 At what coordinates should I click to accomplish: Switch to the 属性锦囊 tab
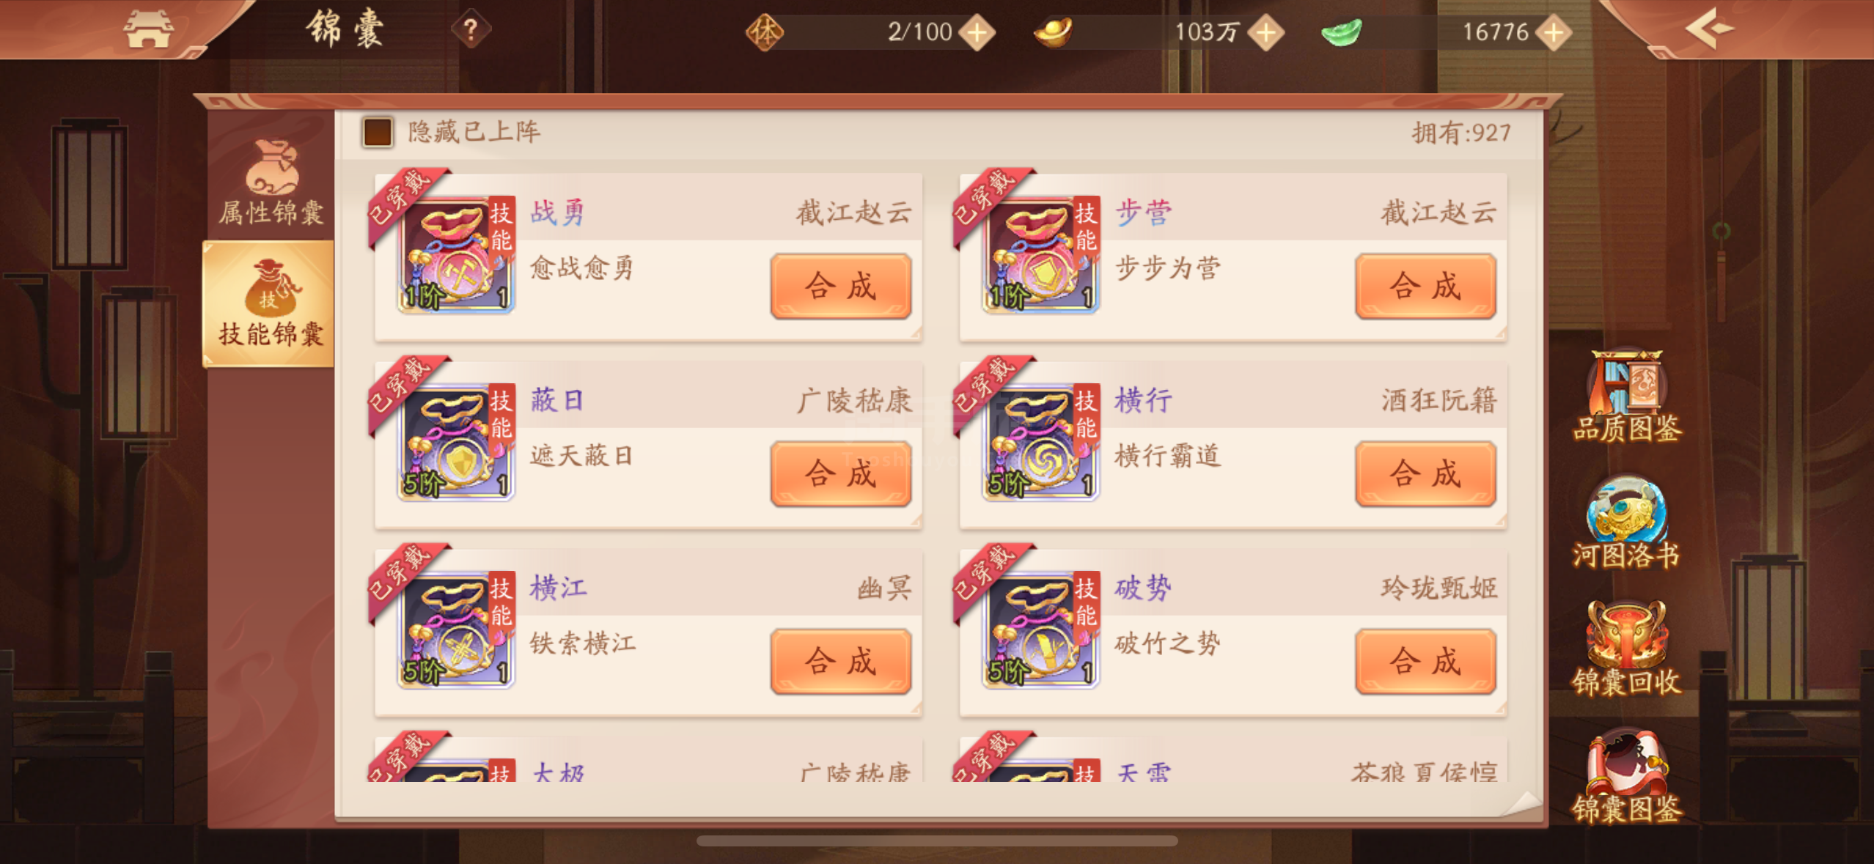tap(271, 182)
